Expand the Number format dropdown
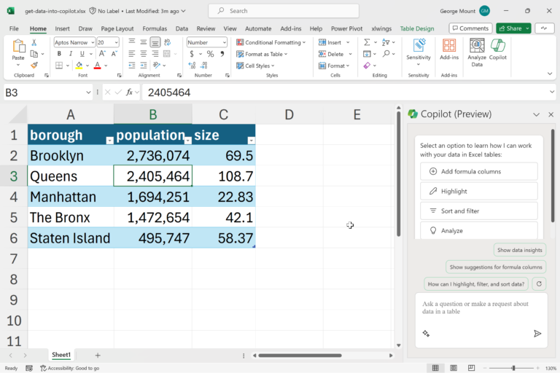 (x=224, y=42)
